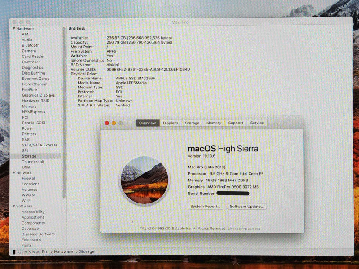Collapse the Network section triangle
359x269 pixels.
pyautogui.click(x=14, y=172)
